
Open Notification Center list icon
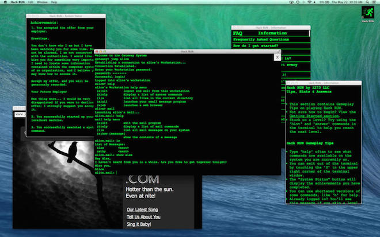374,2
